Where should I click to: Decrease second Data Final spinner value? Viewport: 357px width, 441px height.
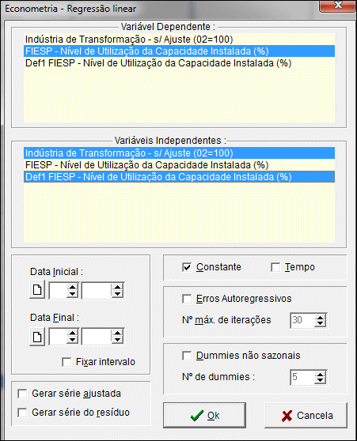click(x=117, y=340)
